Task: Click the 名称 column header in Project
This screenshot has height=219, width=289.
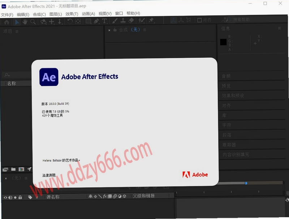Action: click(12, 84)
